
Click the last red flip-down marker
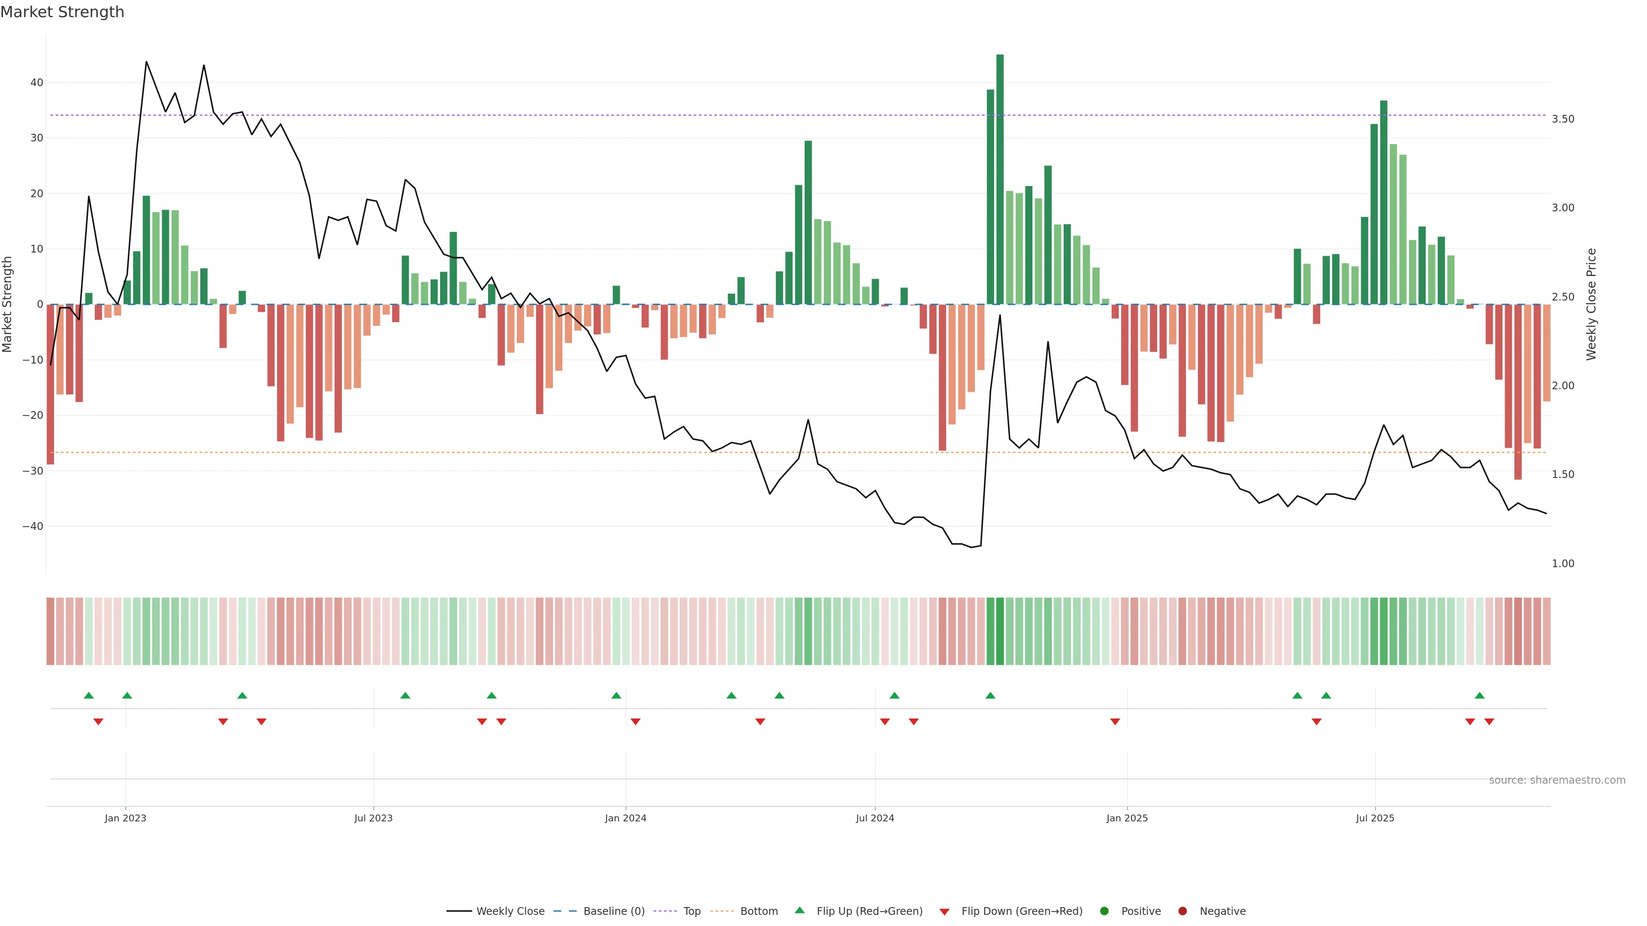(1489, 722)
